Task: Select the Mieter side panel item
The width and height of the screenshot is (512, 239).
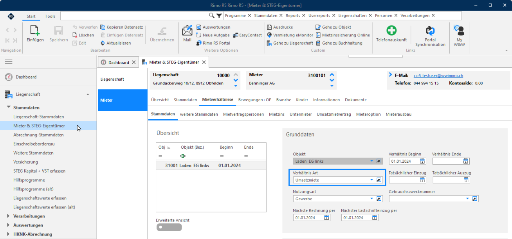Action: tap(123, 100)
